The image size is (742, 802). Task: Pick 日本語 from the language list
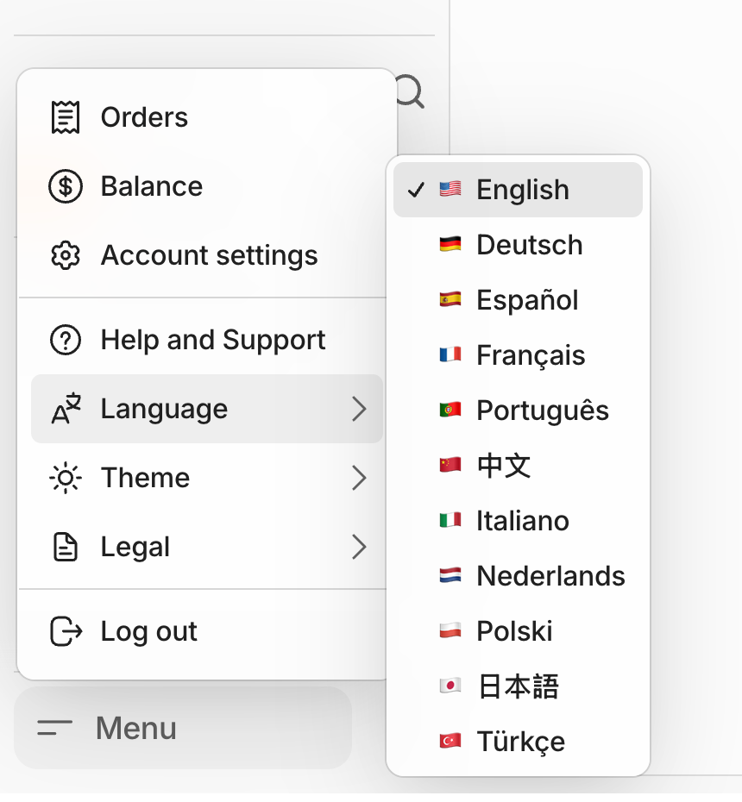click(518, 686)
